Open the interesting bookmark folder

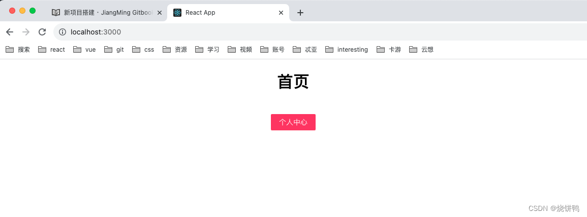(x=347, y=50)
